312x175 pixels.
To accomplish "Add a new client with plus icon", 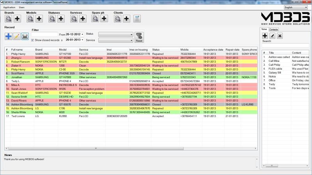I will pyautogui.click(x=126, y=19).
